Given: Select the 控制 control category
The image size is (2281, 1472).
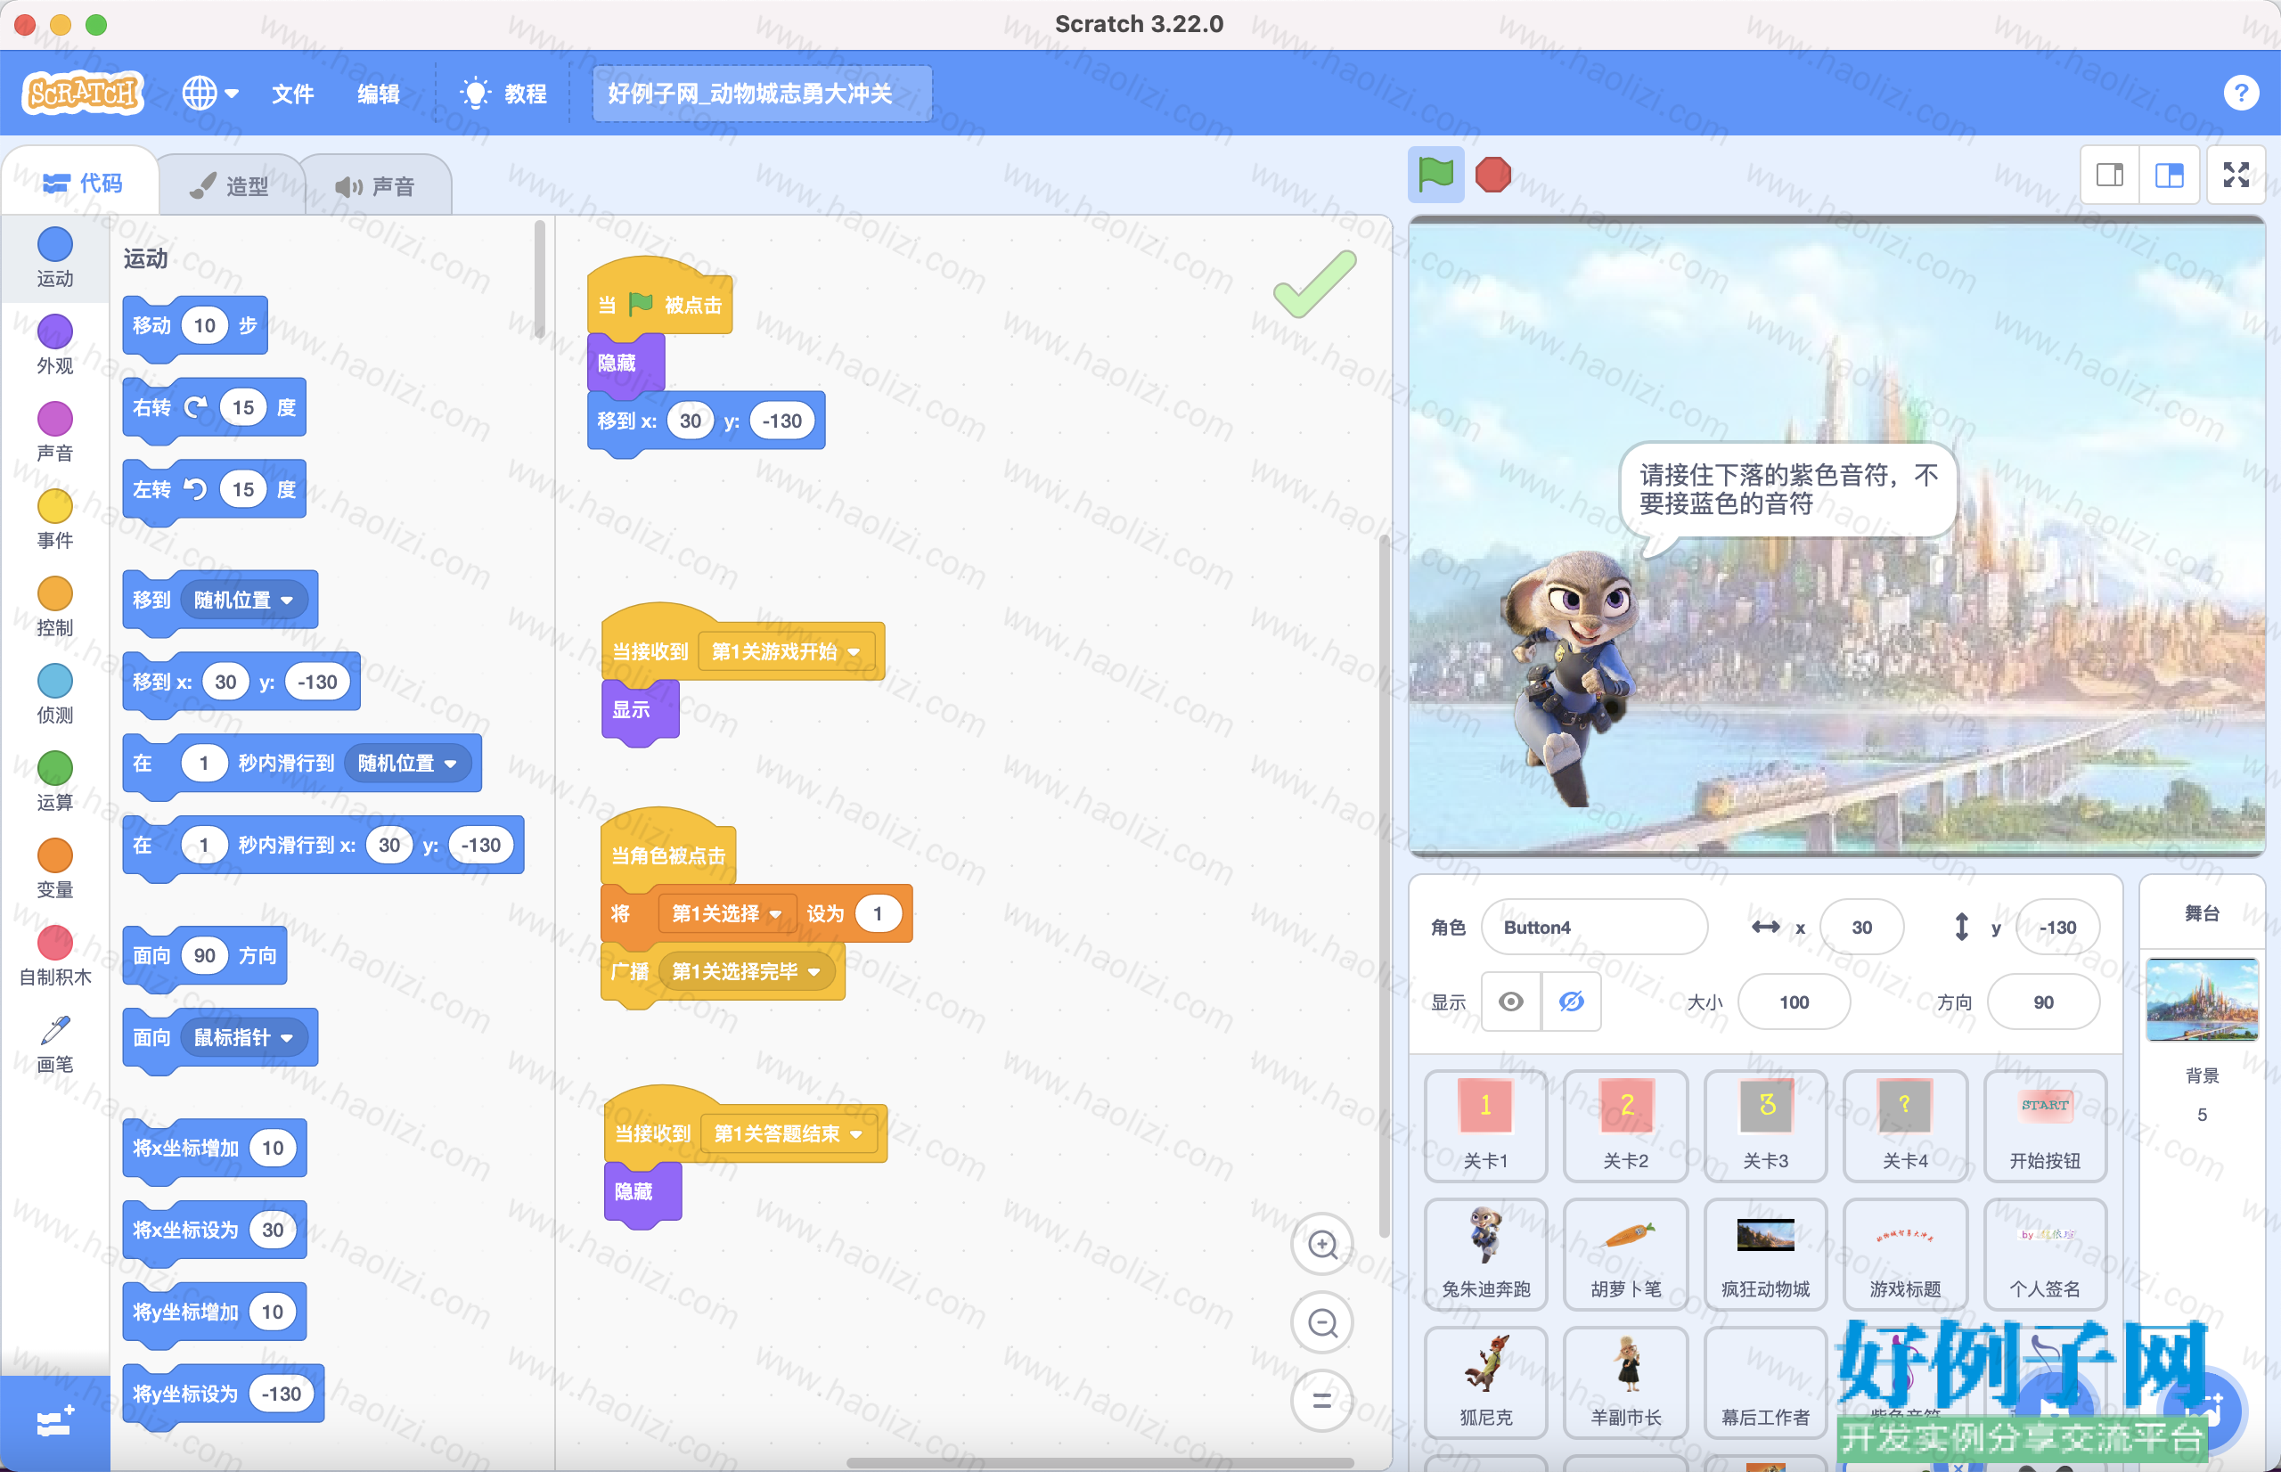Looking at the screenshot, I should (54, 607).
